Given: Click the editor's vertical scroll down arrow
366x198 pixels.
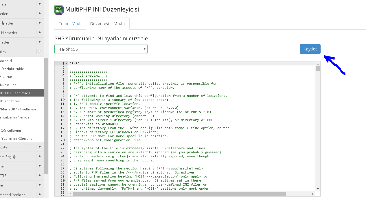Looking at the screenshot, I should click(x=318, y=188).
